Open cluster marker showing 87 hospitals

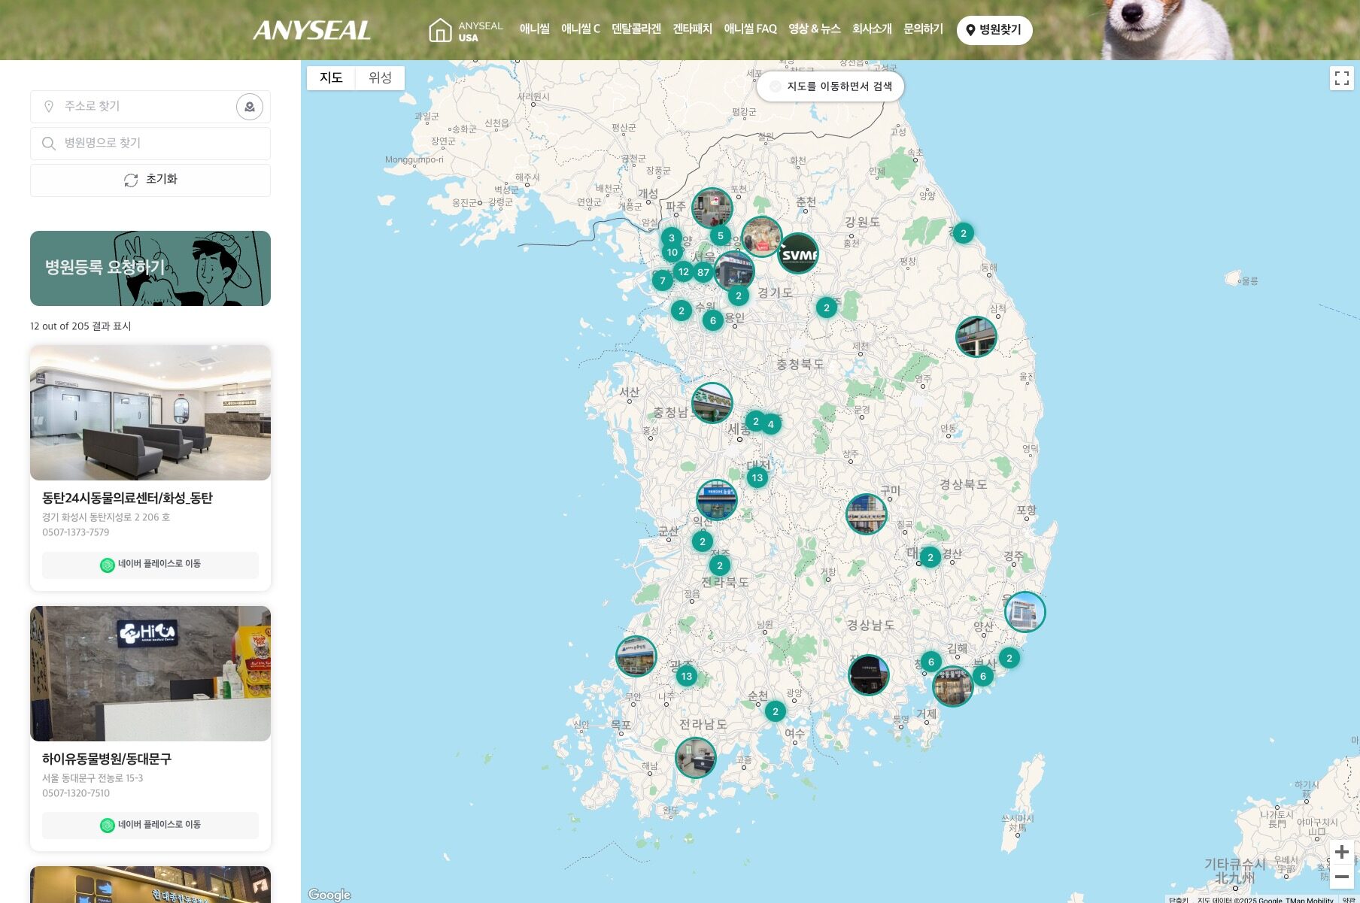703,272
